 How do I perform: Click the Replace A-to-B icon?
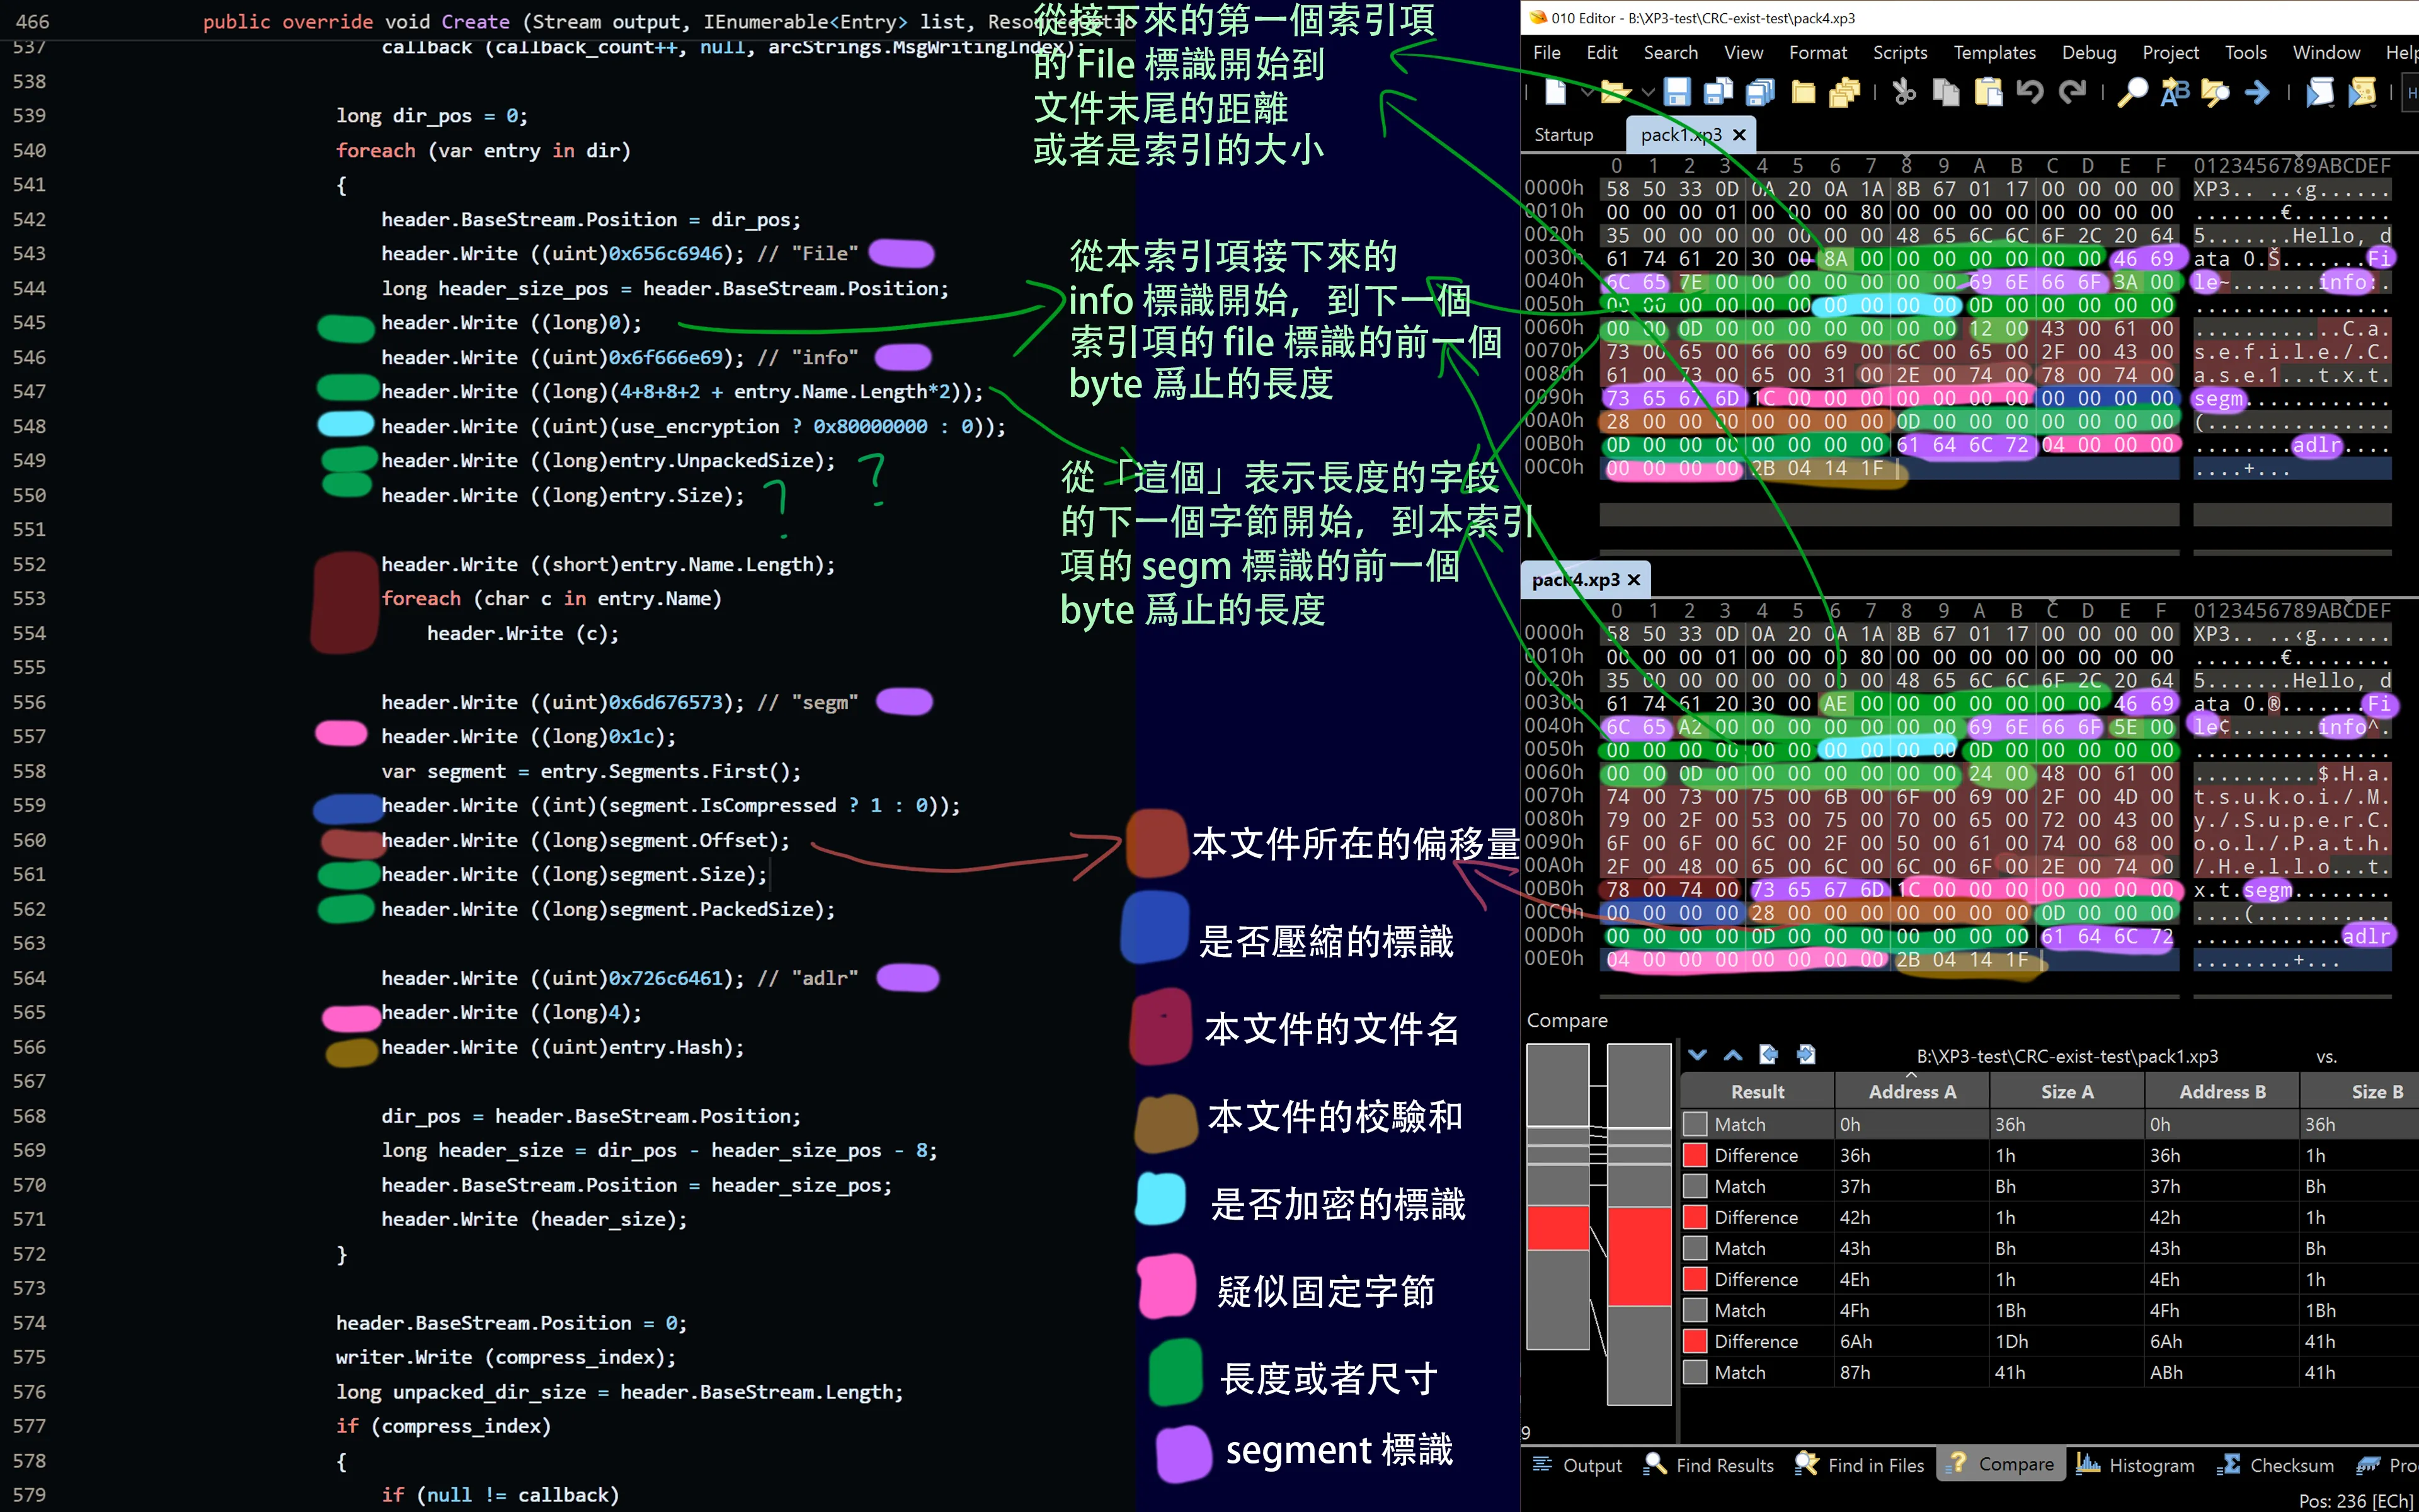coord(2174,93)
